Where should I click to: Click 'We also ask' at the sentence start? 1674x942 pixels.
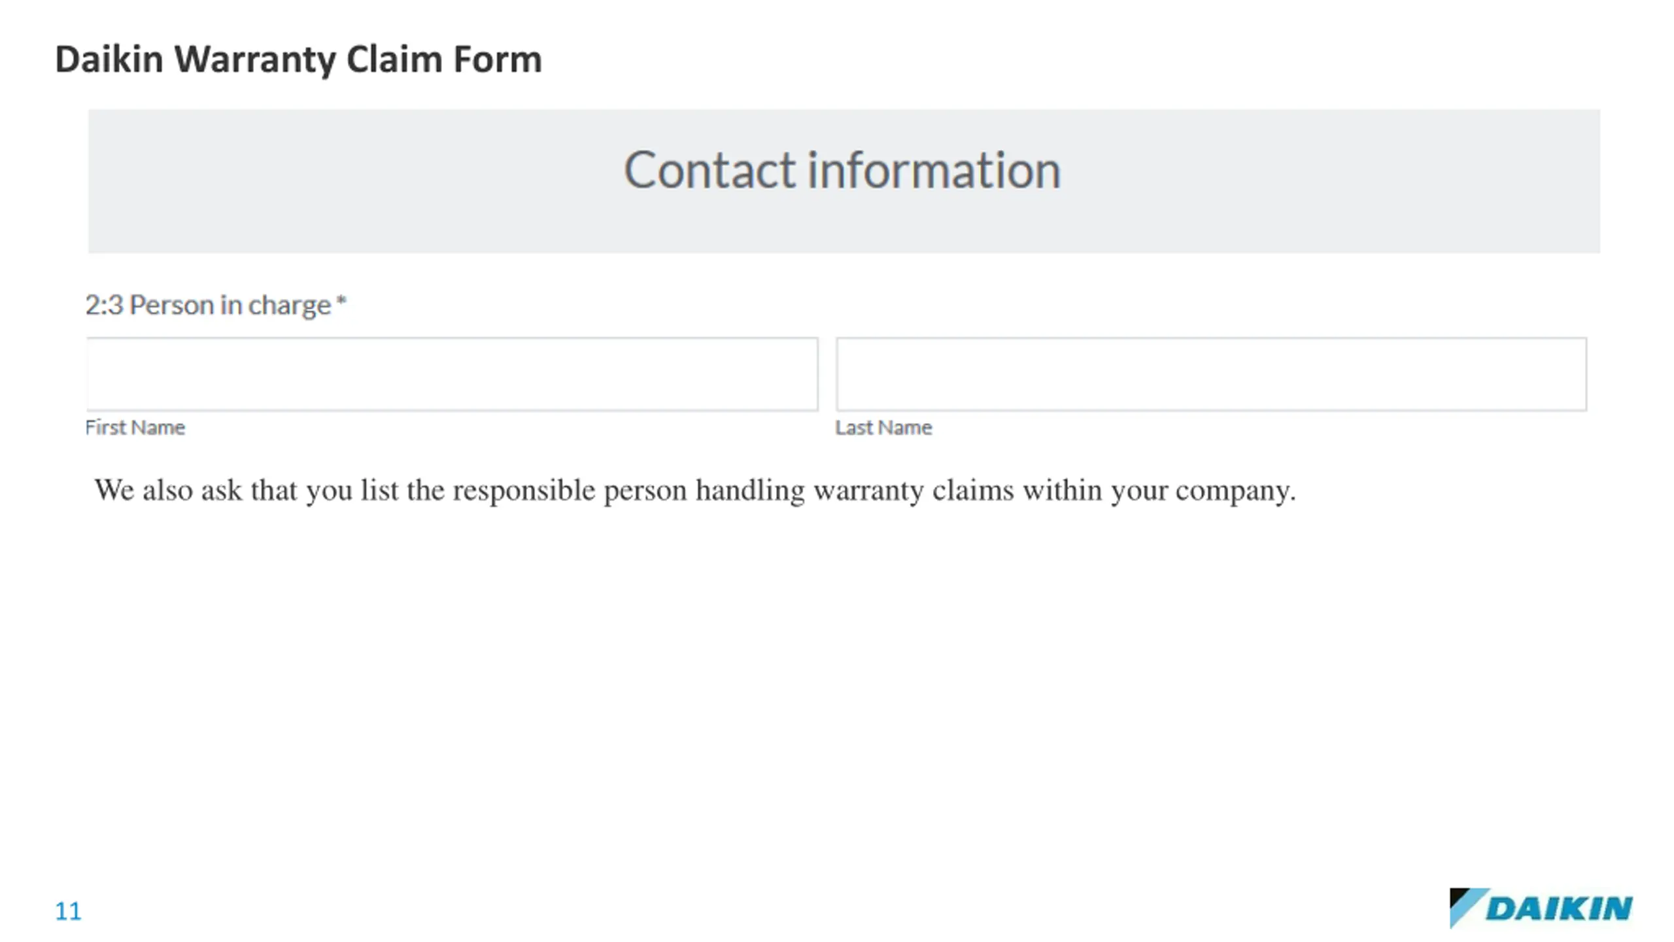[168, 490]
